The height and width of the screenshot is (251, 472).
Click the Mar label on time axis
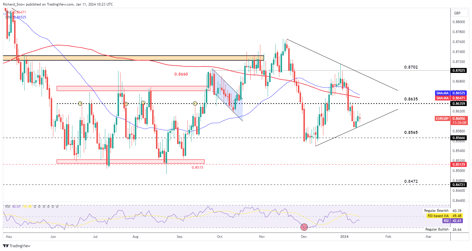(x=429, y=237)
